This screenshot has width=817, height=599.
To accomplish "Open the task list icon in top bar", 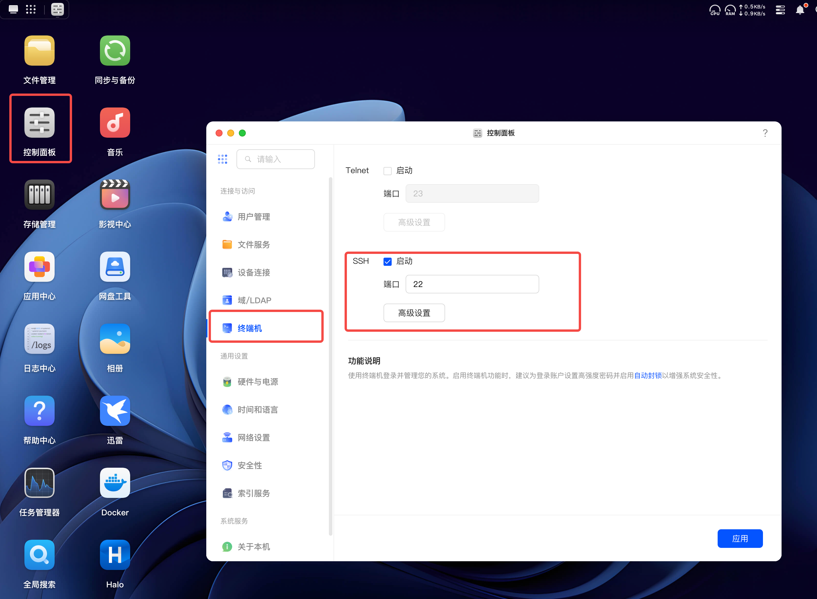I will tap(780, 10).
